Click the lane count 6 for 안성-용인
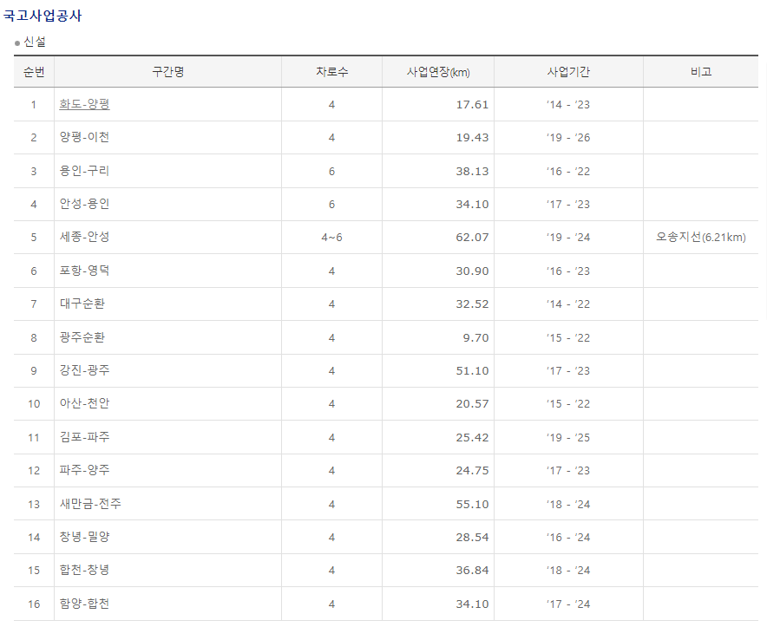Screen dimensions: 767x627 pyautogui.click(x=331, y=204)
